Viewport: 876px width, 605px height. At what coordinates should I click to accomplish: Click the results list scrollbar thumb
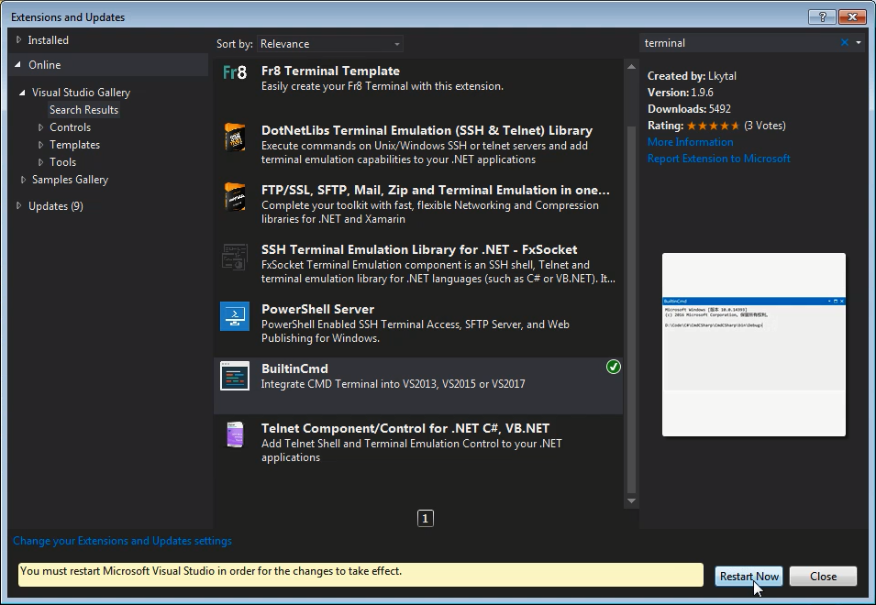(x=631, y=310)
